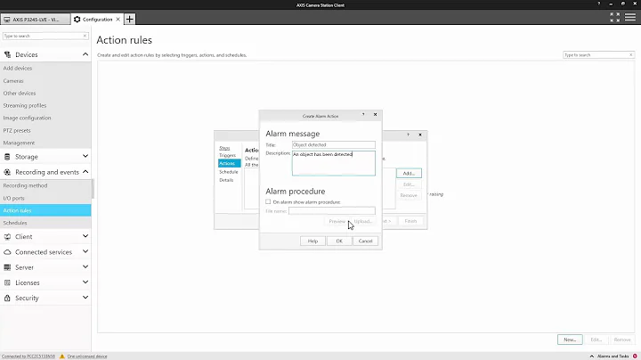Click the Connected services cloud icon
Image resolution: width=641 pixels, height=360 pixels.
(x=7, y=252)
